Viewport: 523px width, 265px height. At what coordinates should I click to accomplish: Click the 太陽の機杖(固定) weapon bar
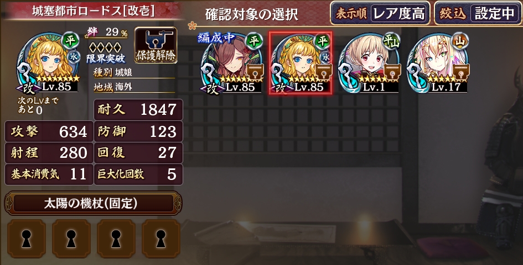pos(93,203)
